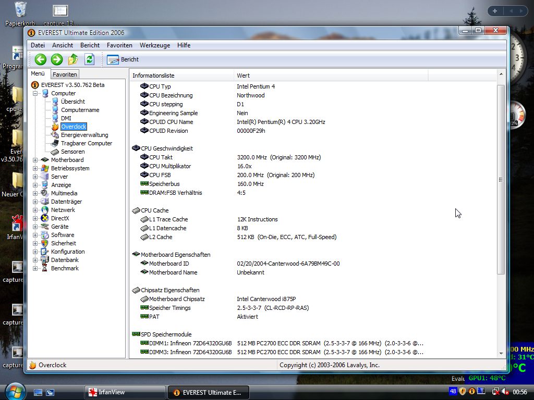Open the Favoriten menu in the menu bar
534x400 pixels.
[119, 45]
